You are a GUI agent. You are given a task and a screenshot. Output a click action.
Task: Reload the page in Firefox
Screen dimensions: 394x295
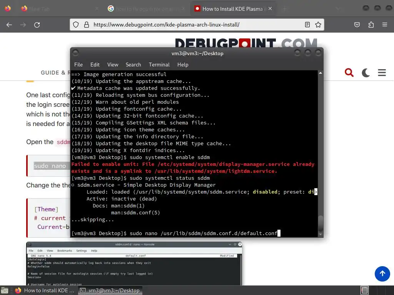(x=37, y=25)
